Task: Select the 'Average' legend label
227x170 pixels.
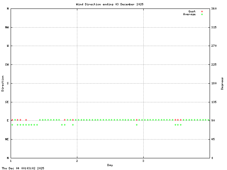Action: [x=189, y=14]
